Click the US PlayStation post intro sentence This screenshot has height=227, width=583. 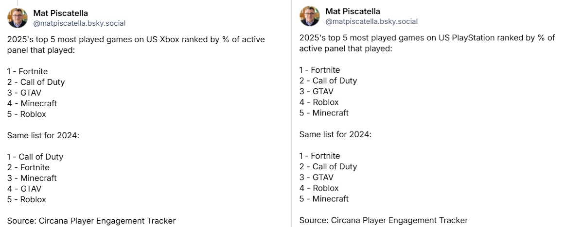pos(427,43)
